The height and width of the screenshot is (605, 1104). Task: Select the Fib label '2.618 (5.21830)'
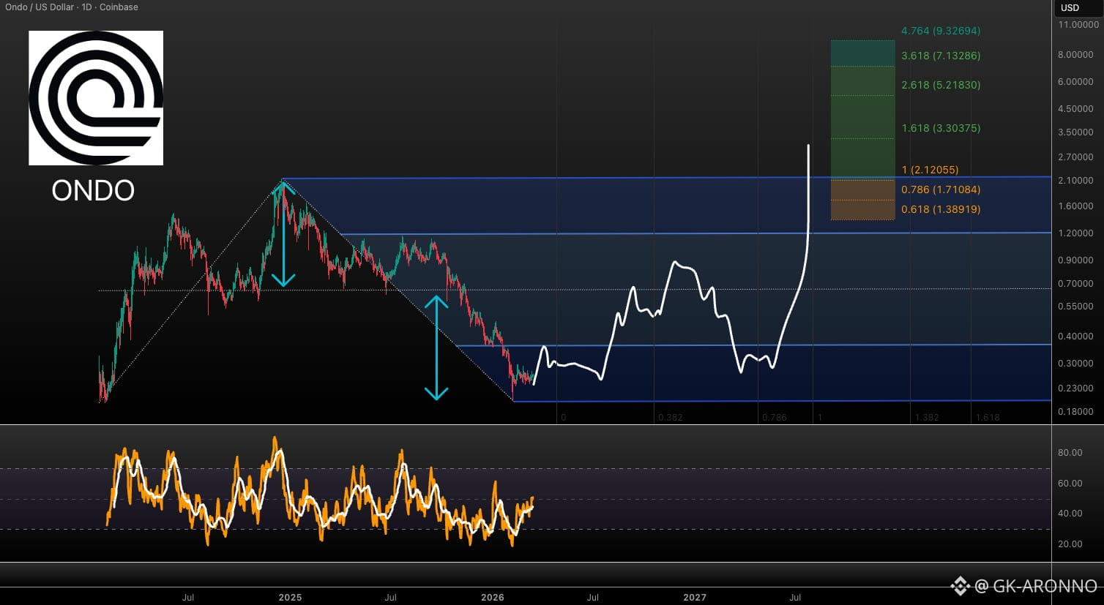coord(941,85)
